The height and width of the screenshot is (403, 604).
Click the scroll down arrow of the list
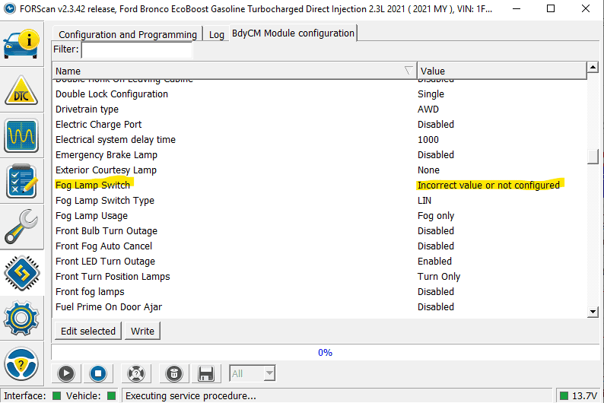[x=593, y=312]
